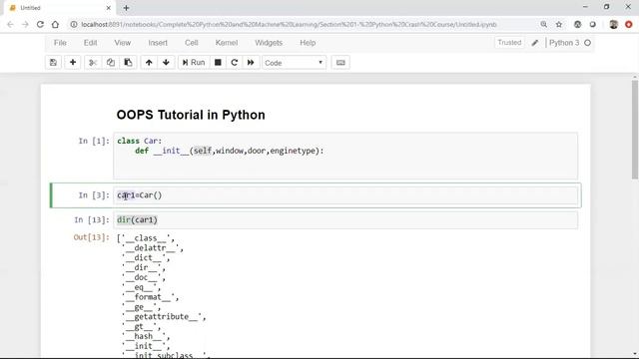
Task: Go back with browser back arrow
Action: [10, 24]
